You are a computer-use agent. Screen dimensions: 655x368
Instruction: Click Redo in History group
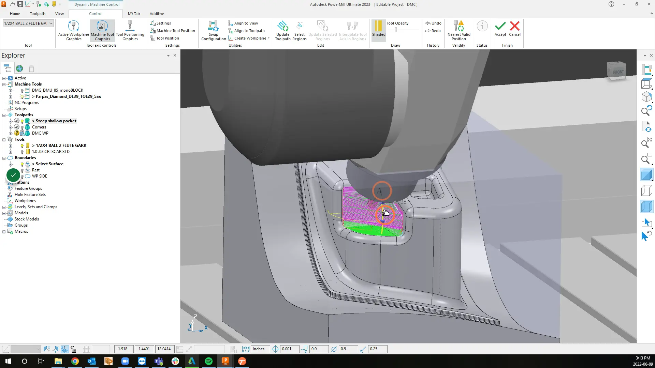click(433, 31)
